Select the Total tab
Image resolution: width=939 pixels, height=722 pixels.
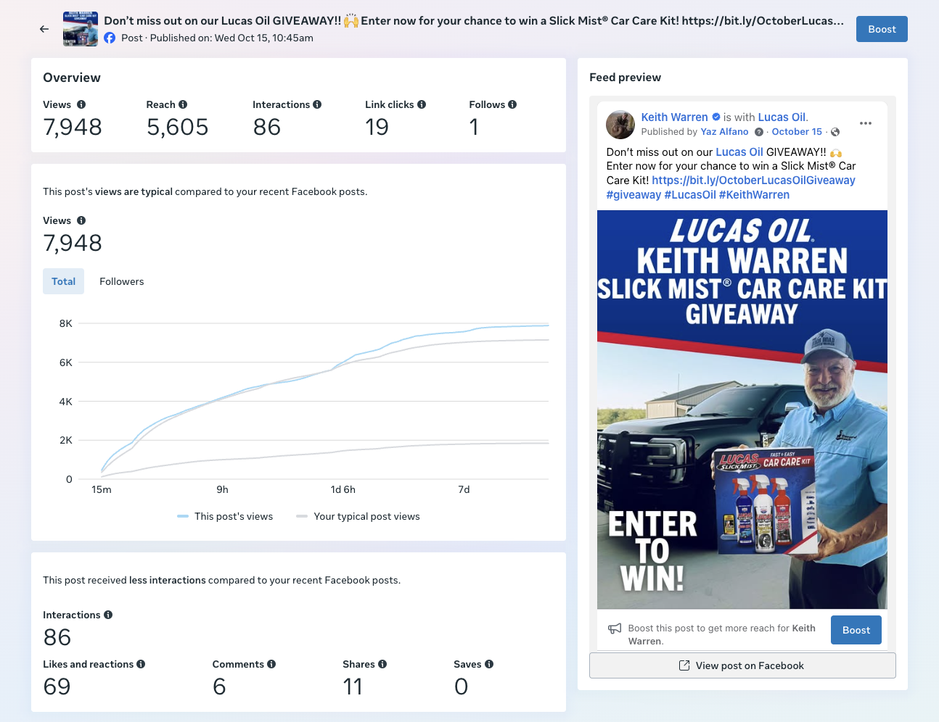point(64,281)
